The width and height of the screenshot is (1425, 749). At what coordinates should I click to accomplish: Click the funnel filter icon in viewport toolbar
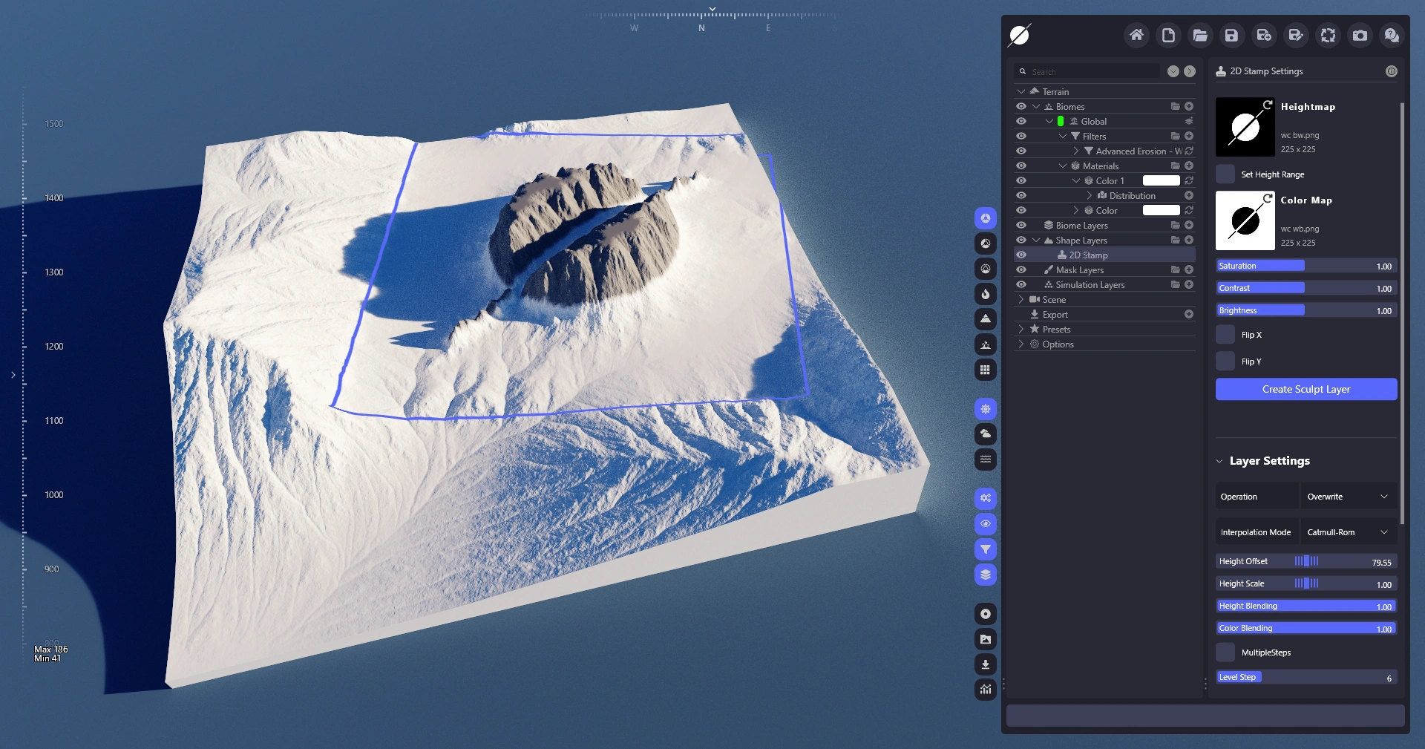pyautogui.click(x=985, y=549)
